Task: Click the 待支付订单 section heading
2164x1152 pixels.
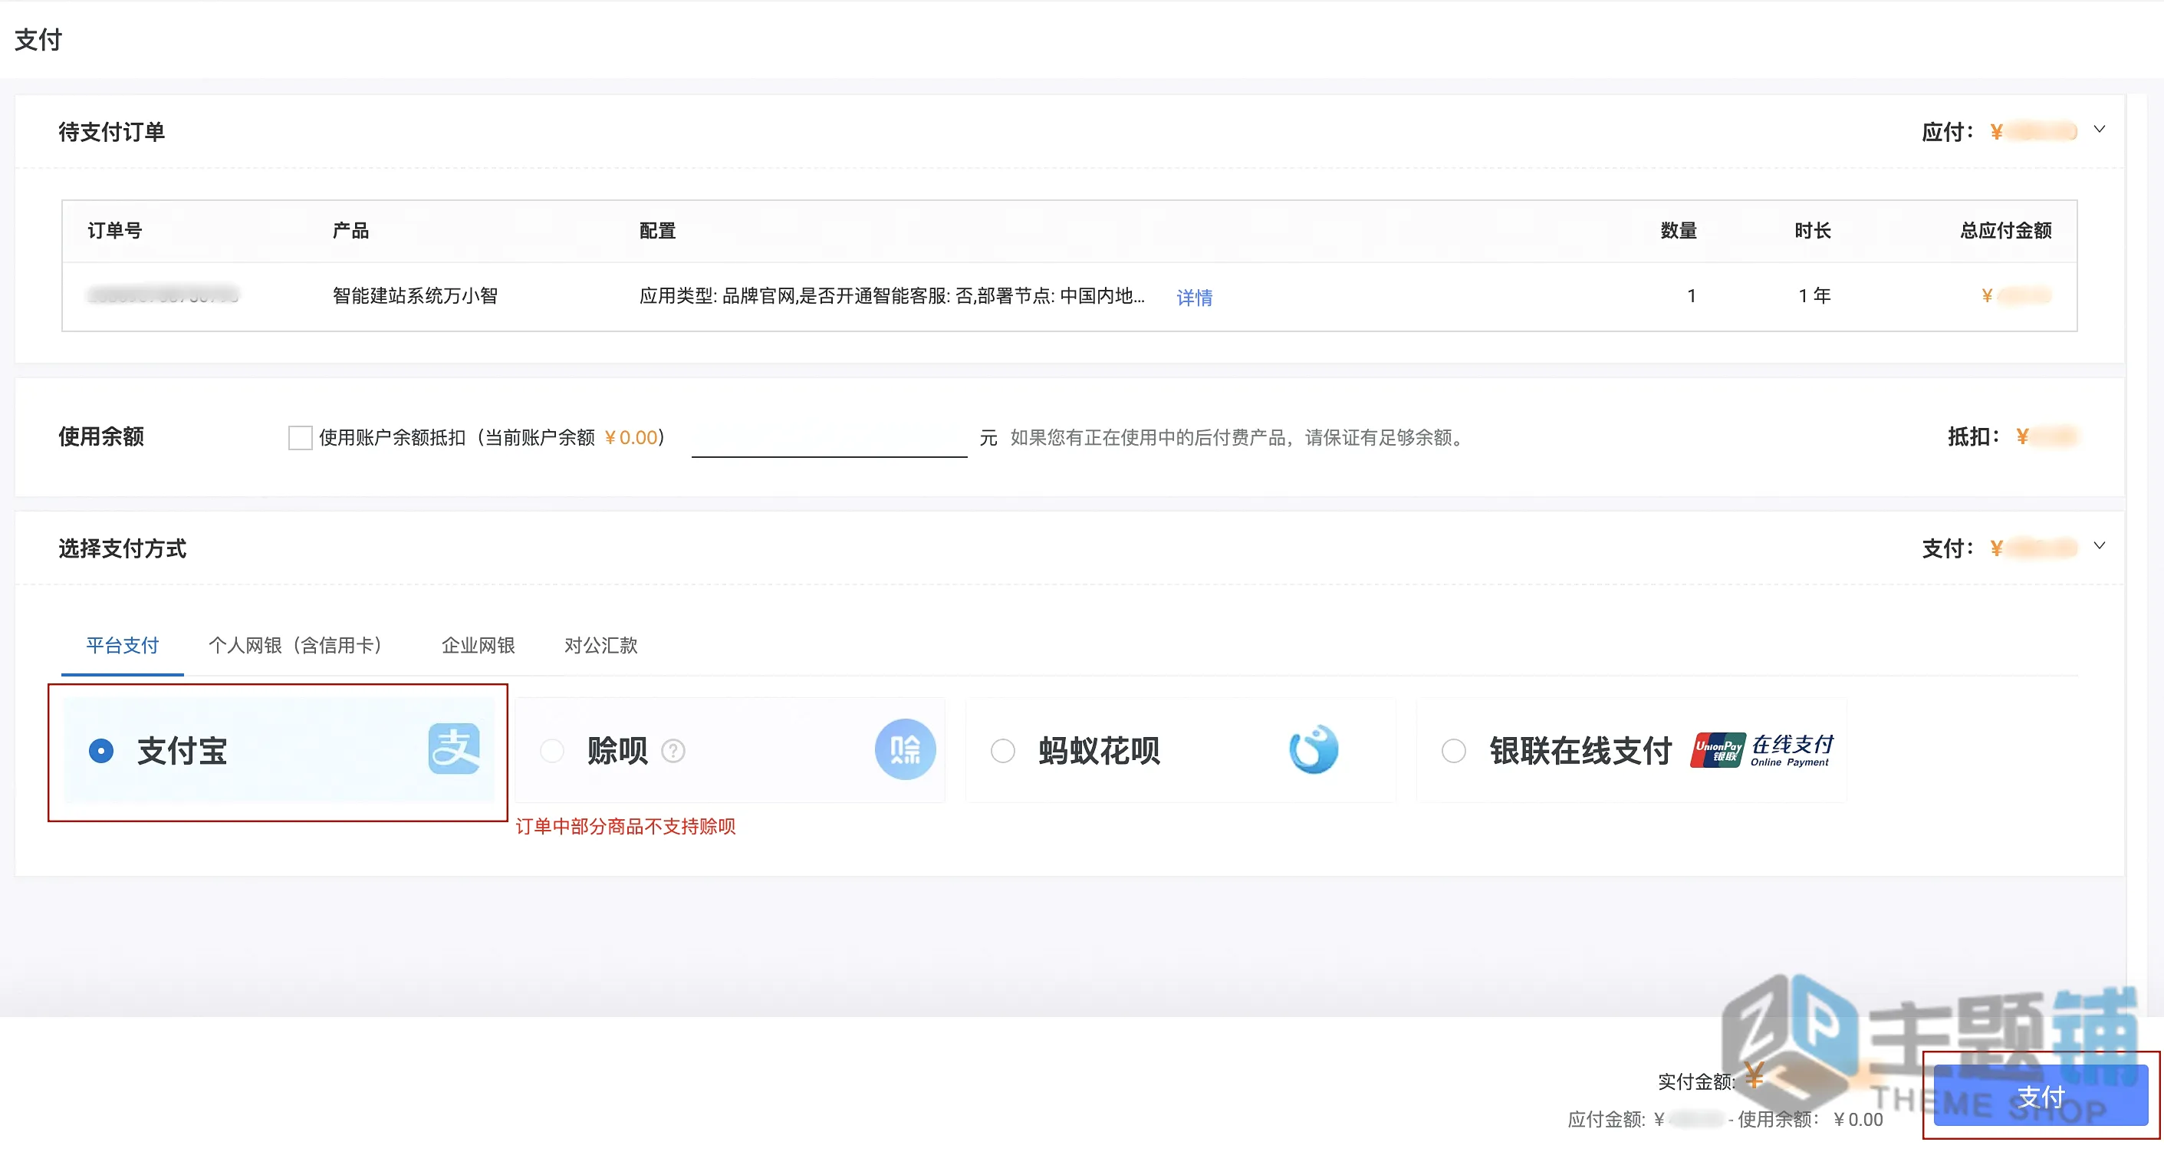Action: pos(112,132)
